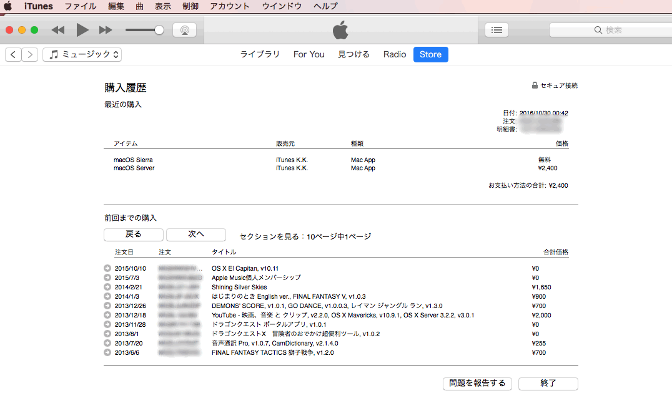The width and height of the screenshot is (672, 396).
Task: Go back with the left chevron button
Action: [13, 55]
